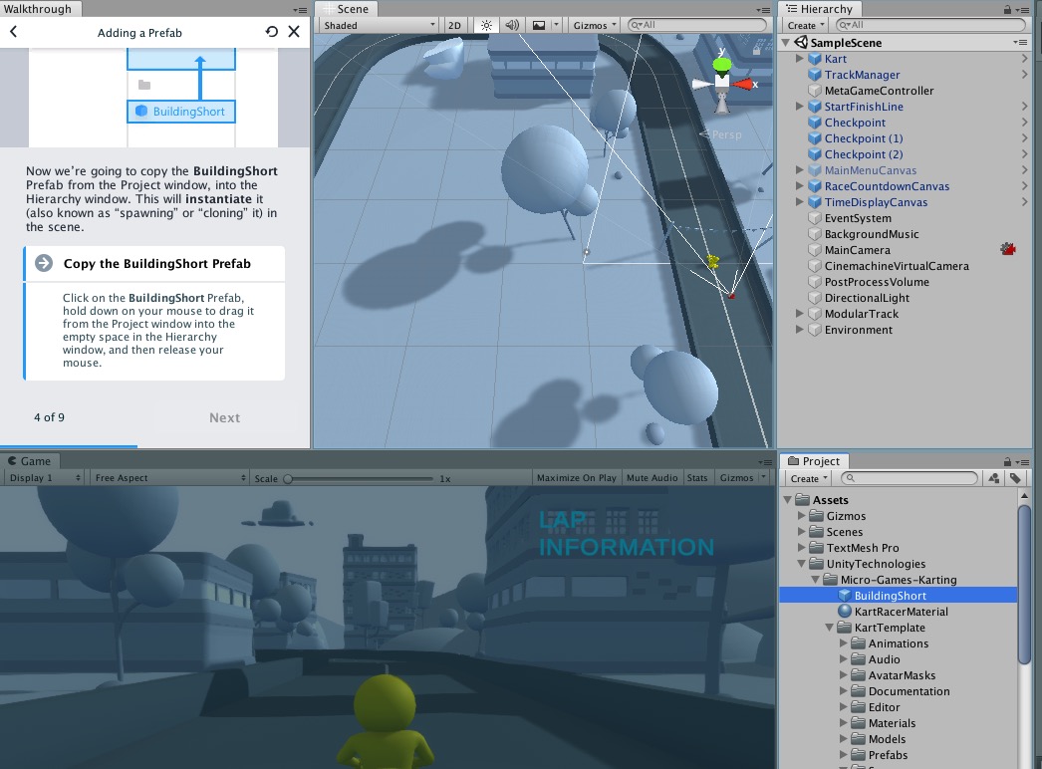The height and width of the screenshot is (769, 1042).
Task: Open the scene effects dropdown arrow
Action: [x=556, y=25]
